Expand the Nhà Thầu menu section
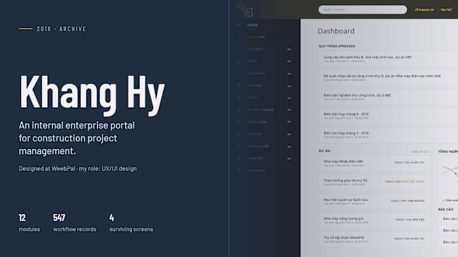The width and height of the screenshot is (458, 257). (x=289, y=134)
